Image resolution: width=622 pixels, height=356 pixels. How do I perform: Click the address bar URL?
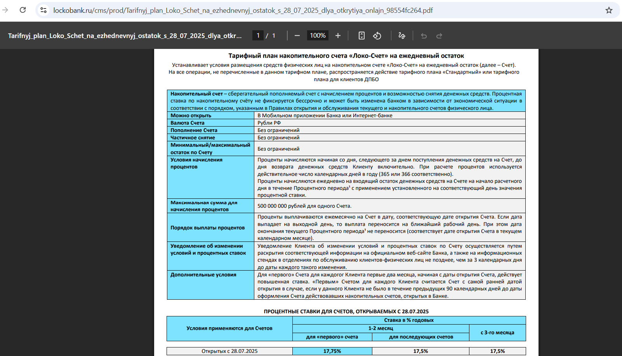(x=243, y=10)
